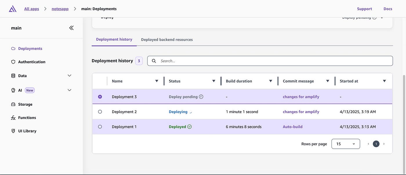The height and width of the screenshot is (175, 406).
Task: Select the Deployment 1 radio button
Action: coord(100,127)
